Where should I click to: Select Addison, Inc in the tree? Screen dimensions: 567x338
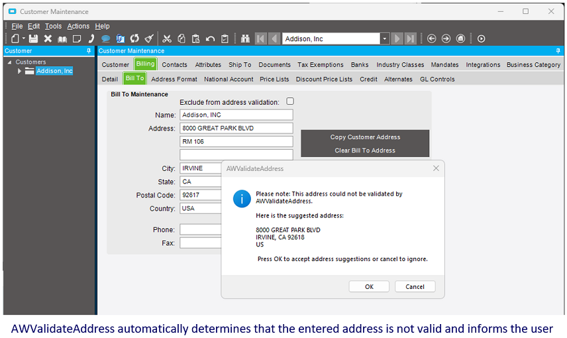(x=54, y=71)
